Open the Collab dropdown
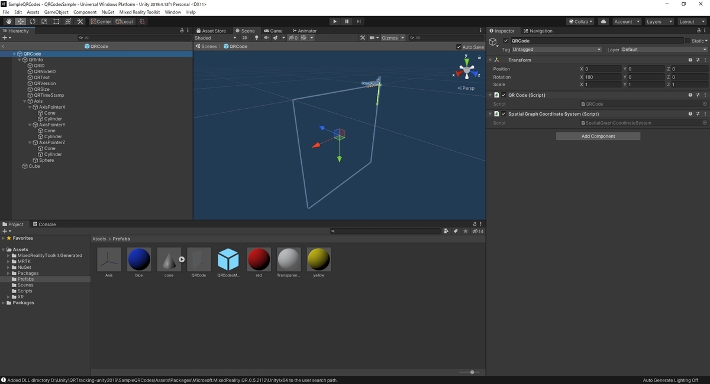Image resolution: width=710 pixels, height=384 pixels. tap(580, 21)
